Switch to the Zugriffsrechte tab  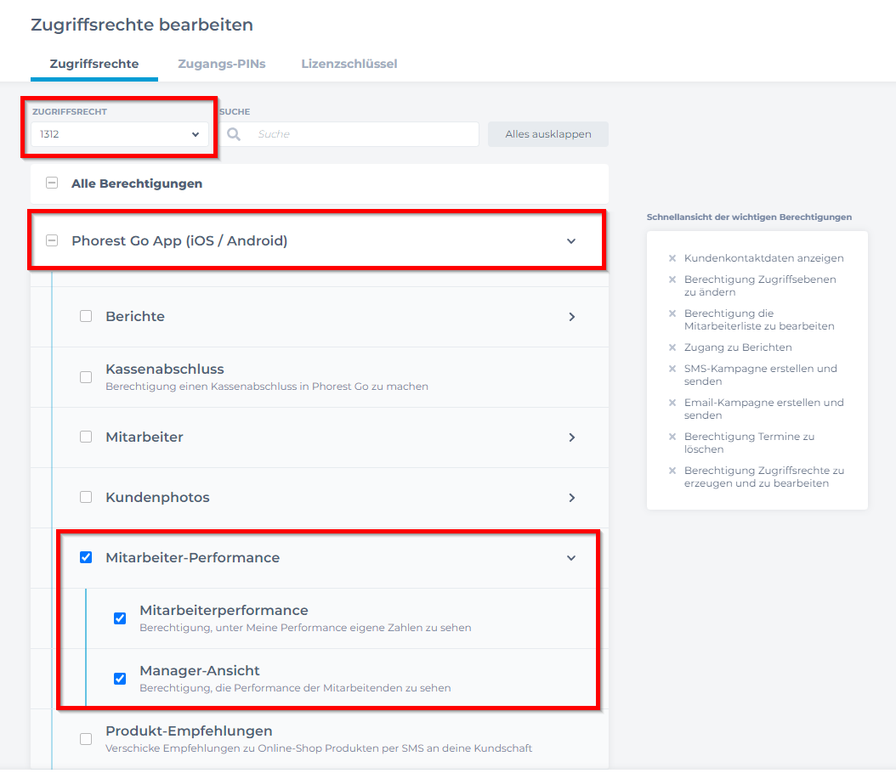pyautogui.click(x=94, y=64)
